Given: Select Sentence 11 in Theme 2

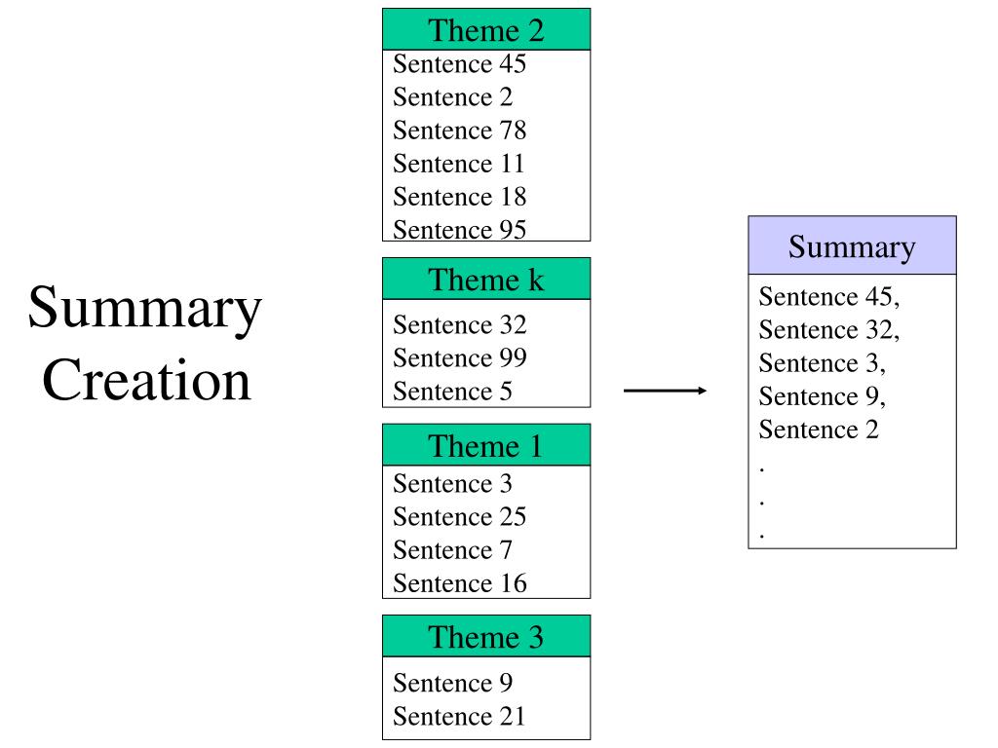Looking at the screenshot, I should pos(458,164).
